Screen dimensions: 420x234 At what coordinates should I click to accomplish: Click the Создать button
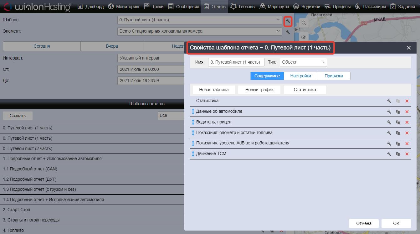coord(18,116)
